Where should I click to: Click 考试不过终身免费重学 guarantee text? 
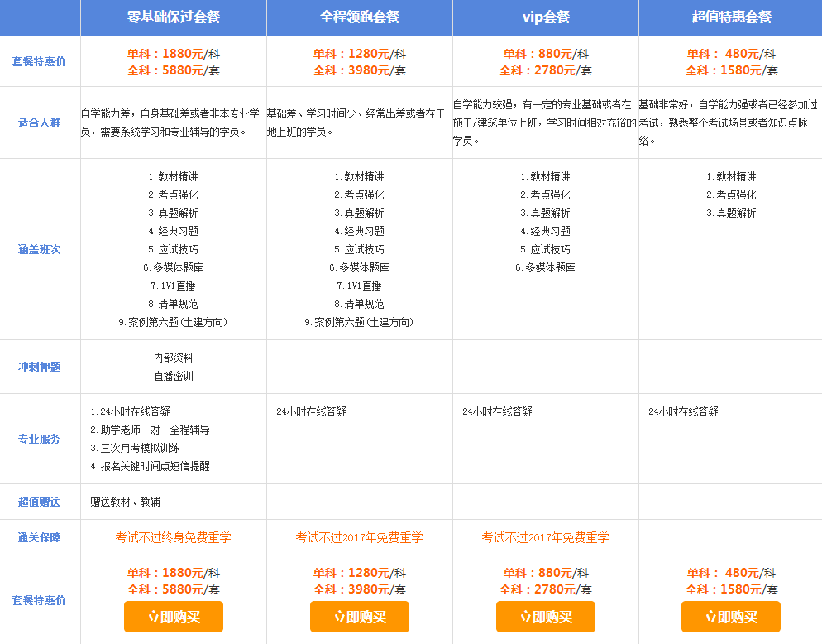pos(174,537)
